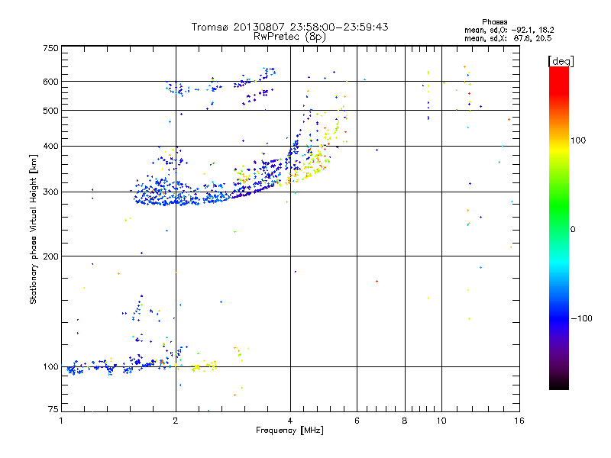Click the y-axis tick label '600'
611x458 pixels.
pyautogui.click(x=50, y=82)
